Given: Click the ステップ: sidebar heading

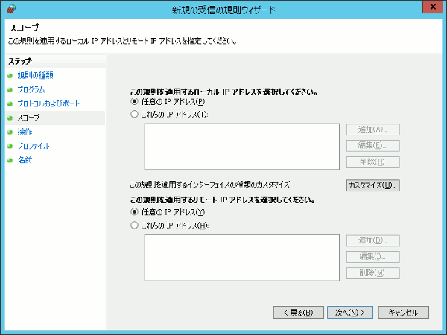Looking at the screenshot, I should click(20, 61).
